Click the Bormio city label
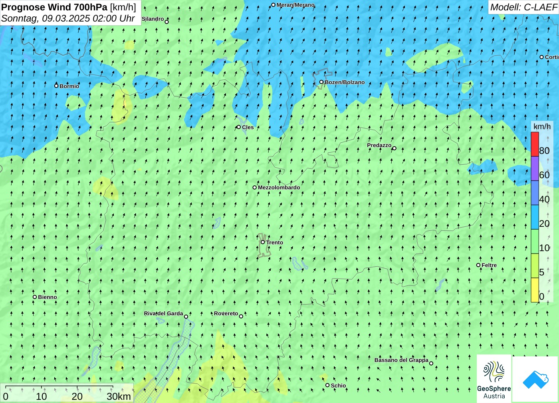The image size is (559, 403). pos(69,86)
